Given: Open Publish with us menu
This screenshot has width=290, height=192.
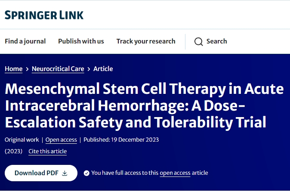Looking at the screenshot, I should 81,41.
